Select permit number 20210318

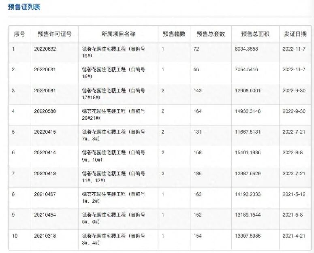tap(45, 236)
